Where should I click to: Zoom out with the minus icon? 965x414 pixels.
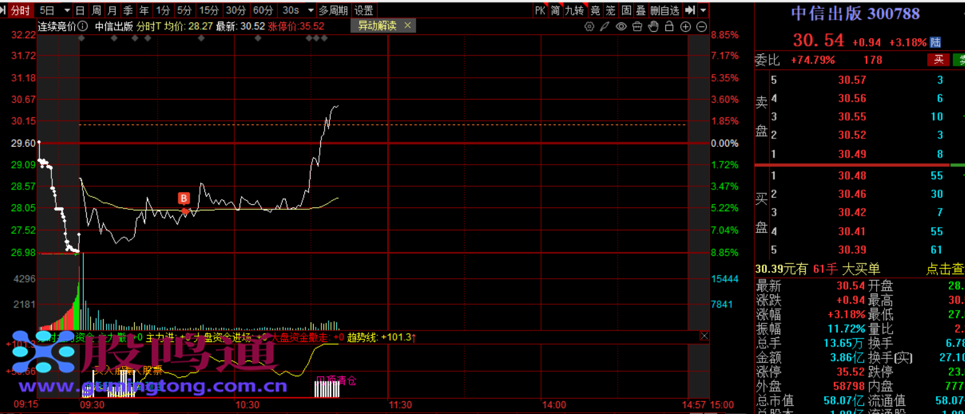click(702, 27)
